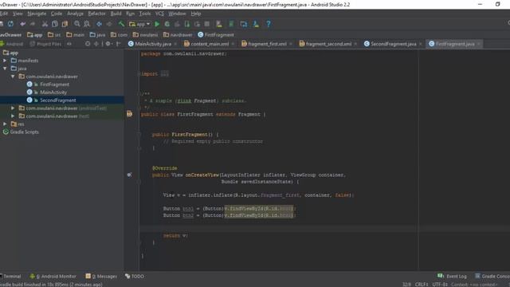Open the Messages tool window

[x=101, y=277]
